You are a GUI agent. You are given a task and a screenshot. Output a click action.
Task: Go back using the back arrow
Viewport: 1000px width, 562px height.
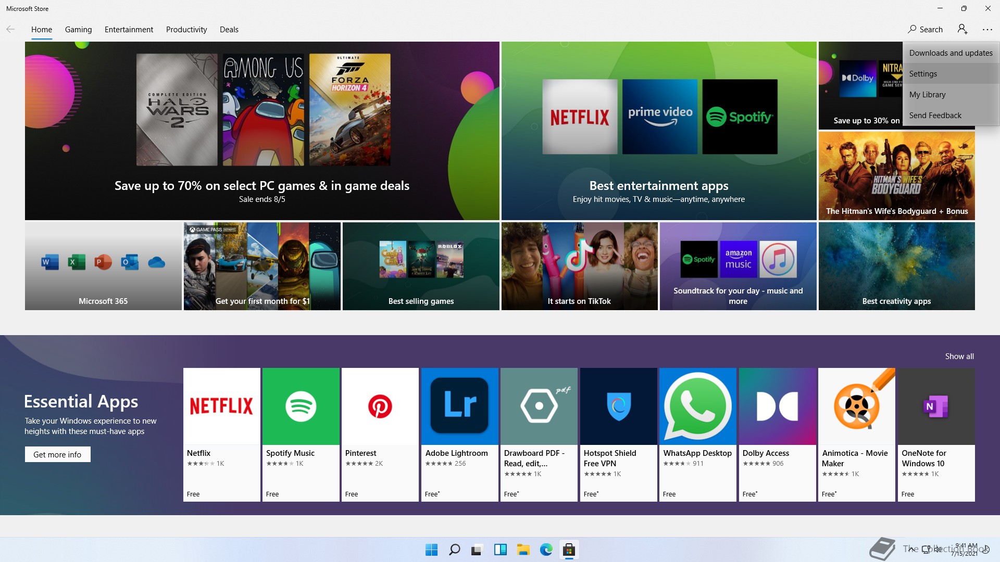10,30
